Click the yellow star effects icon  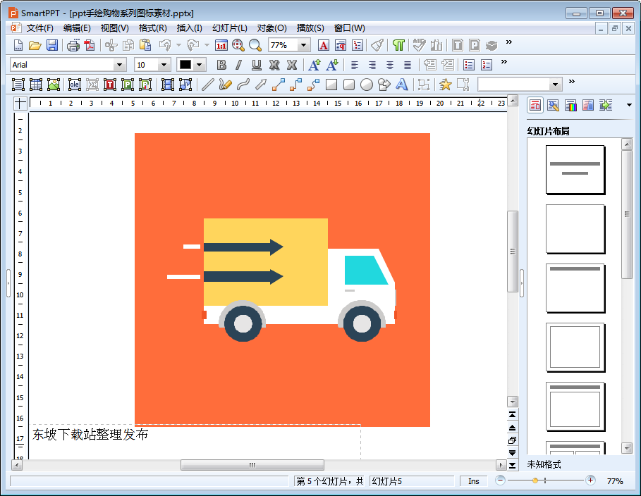point(445,85)
